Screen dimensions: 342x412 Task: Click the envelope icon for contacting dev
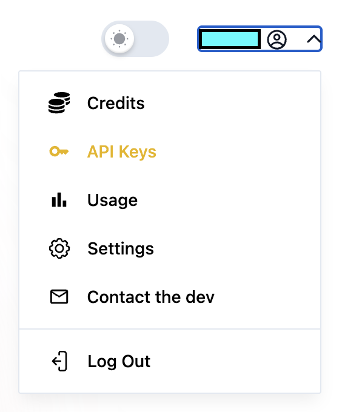(59, 297)
